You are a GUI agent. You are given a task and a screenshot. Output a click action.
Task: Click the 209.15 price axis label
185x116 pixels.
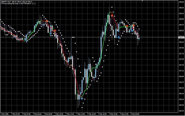(x=181, y=13)
